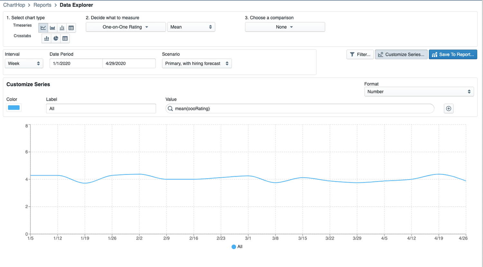Image resolution: width=483 pixels, height=267 pixels.
Task: Open the One-on-One Rating measure dropdown
Action: click(x=126, y=27)
